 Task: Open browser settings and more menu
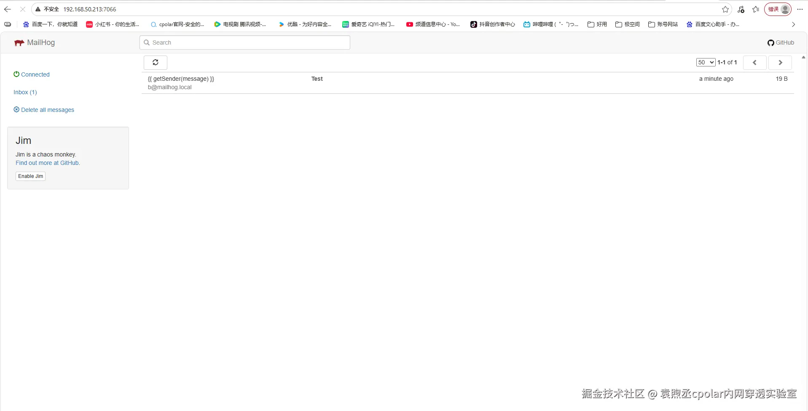coord(800,9)
